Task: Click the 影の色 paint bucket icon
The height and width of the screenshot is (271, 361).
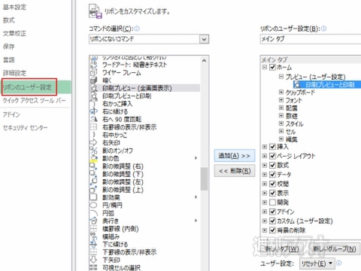Action: coord(93,158)
